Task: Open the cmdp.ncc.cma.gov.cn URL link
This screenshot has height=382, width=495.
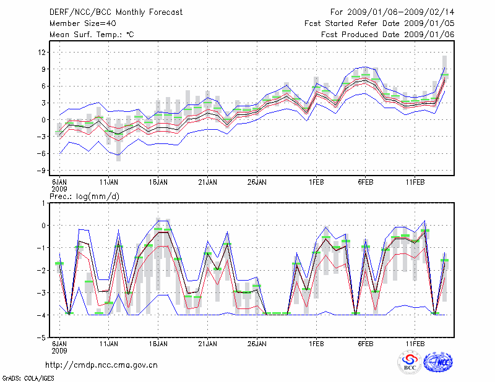Action: coord(102,365)
